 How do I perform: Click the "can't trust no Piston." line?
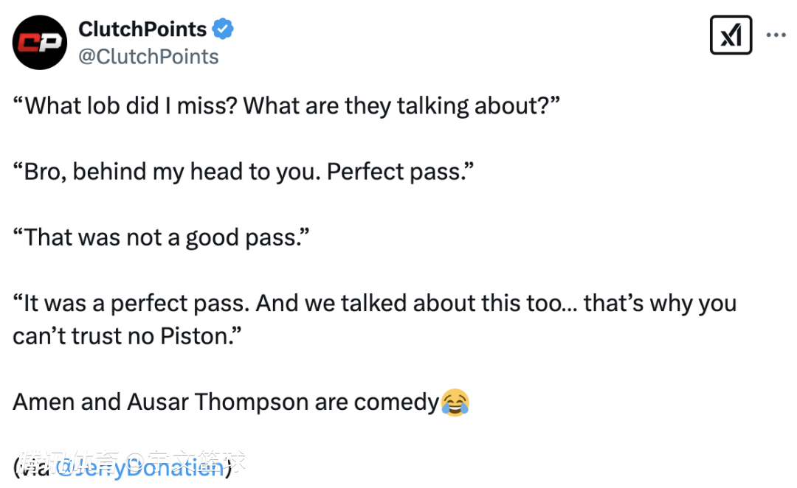[127, 336]
